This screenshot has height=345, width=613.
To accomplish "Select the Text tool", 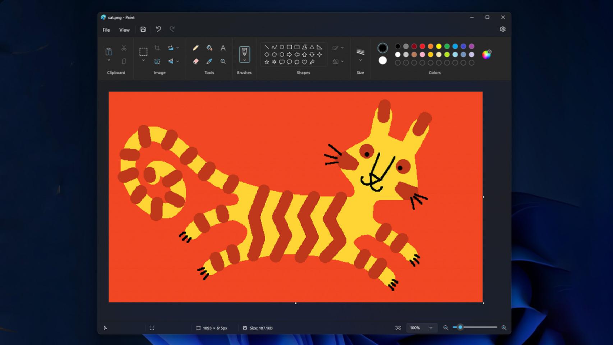I will point(223,48).
